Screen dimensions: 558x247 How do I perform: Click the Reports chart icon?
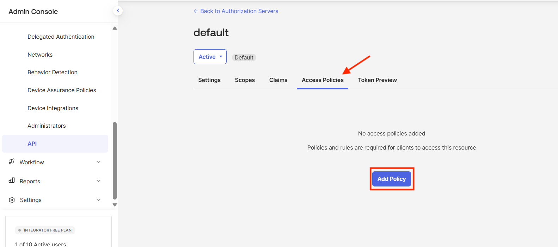(x=12, y=180)
